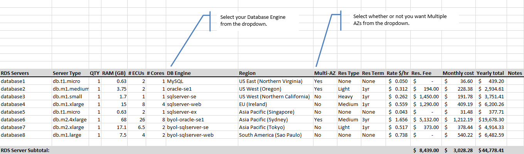The height and width of the screenshot is (154, 524).
Task: Select yearly subtotal cell $44,778.41
Action: point(491,150)
